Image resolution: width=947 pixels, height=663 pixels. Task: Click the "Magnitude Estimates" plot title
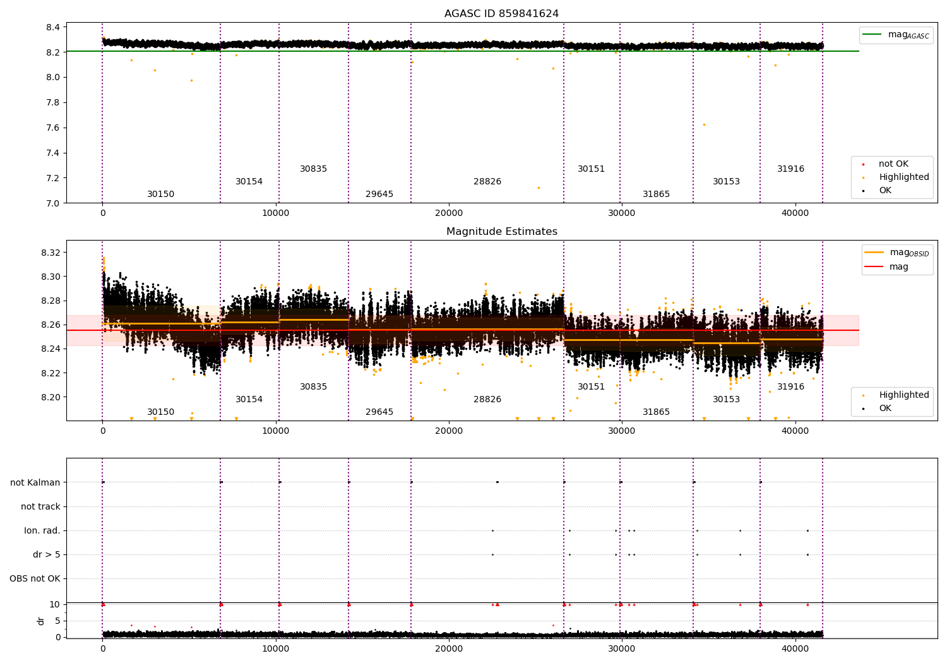[501, 232]
